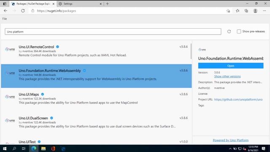Open the github.com/unoplatform/uno project URL
The height and width of the screenshot is (152, 270).
pyautogui.click(x=238, y=100)
